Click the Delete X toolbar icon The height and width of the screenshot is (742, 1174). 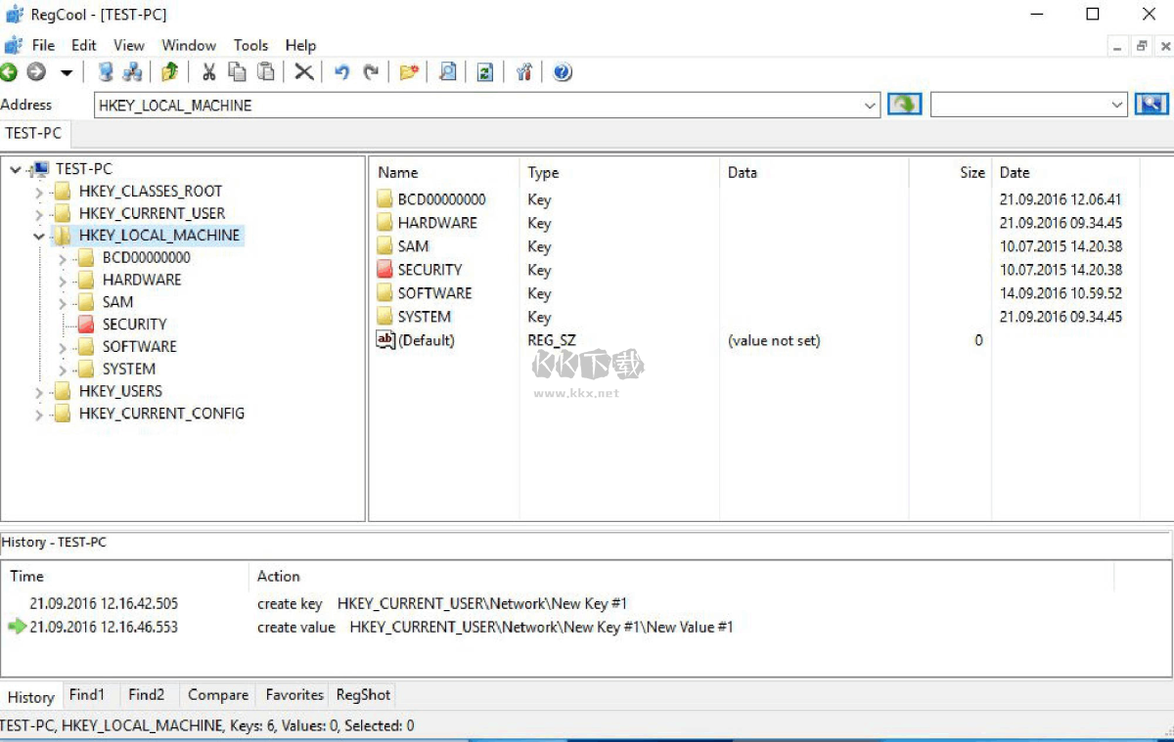304,72
